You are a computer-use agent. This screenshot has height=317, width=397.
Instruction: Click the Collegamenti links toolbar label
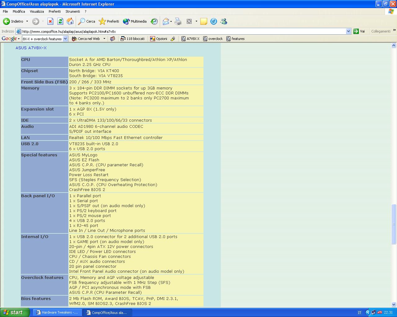[x=381, y=31]
